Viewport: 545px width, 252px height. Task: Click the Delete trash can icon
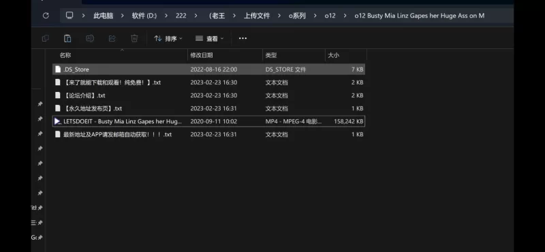pos(134,38)
